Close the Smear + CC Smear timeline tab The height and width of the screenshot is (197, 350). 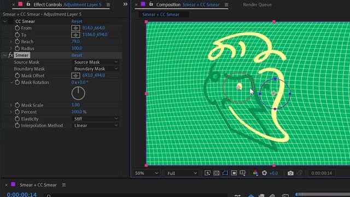[6, 185]
